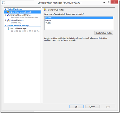The width and height of the screenshot is (120, 113).
Task: Select New virtual network switch entry
Action: click(x=22, y=12)
